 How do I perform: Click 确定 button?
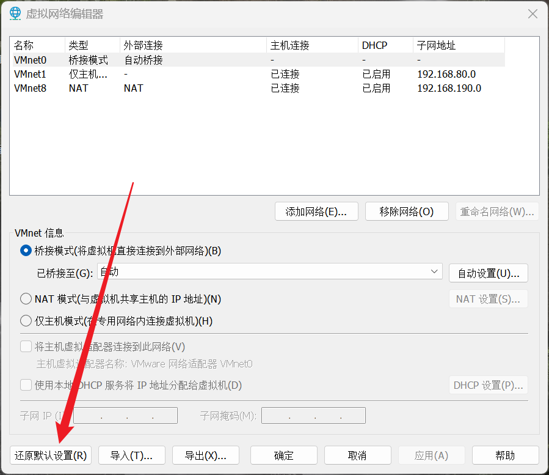[284, 455]
